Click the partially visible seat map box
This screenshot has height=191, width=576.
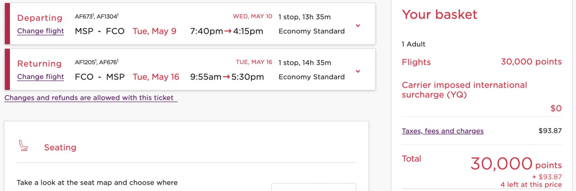pyautogui.click(x=313, y=187)
